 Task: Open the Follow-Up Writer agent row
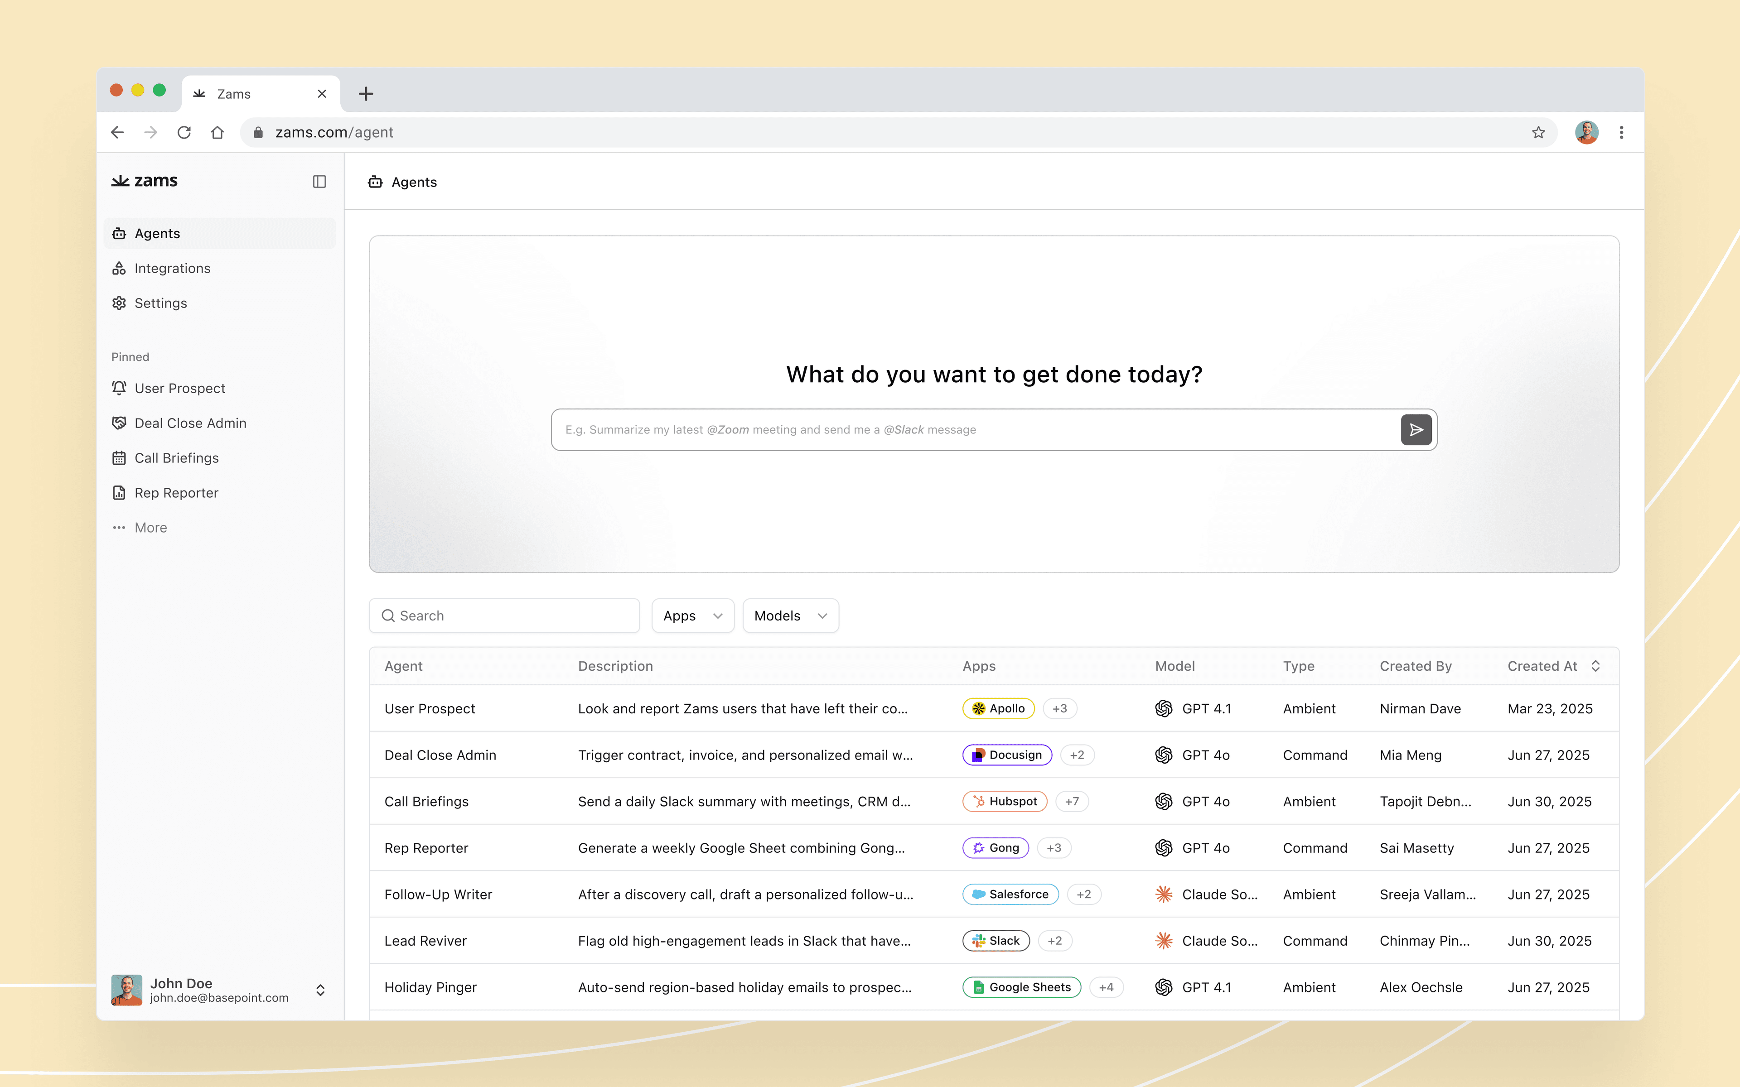click(438, 895)
